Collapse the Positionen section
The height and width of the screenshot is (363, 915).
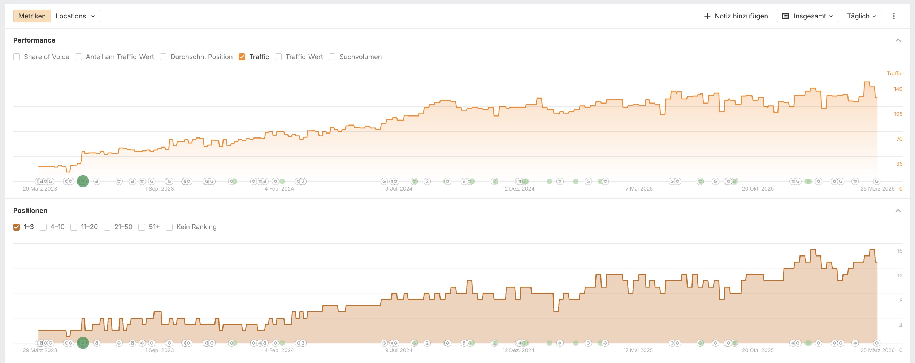coord(898,211)
